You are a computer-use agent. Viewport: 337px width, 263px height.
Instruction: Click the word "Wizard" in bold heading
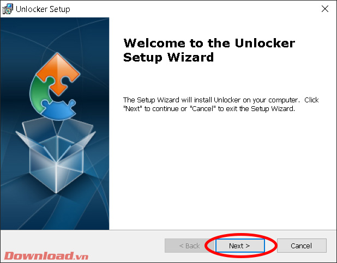point(190,57)
